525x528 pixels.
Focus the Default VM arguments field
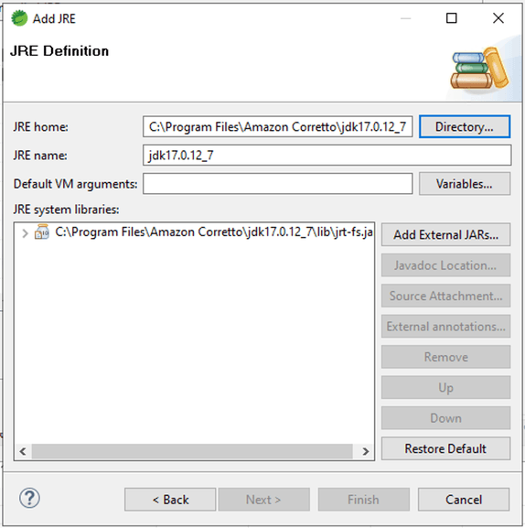[278, 184]
